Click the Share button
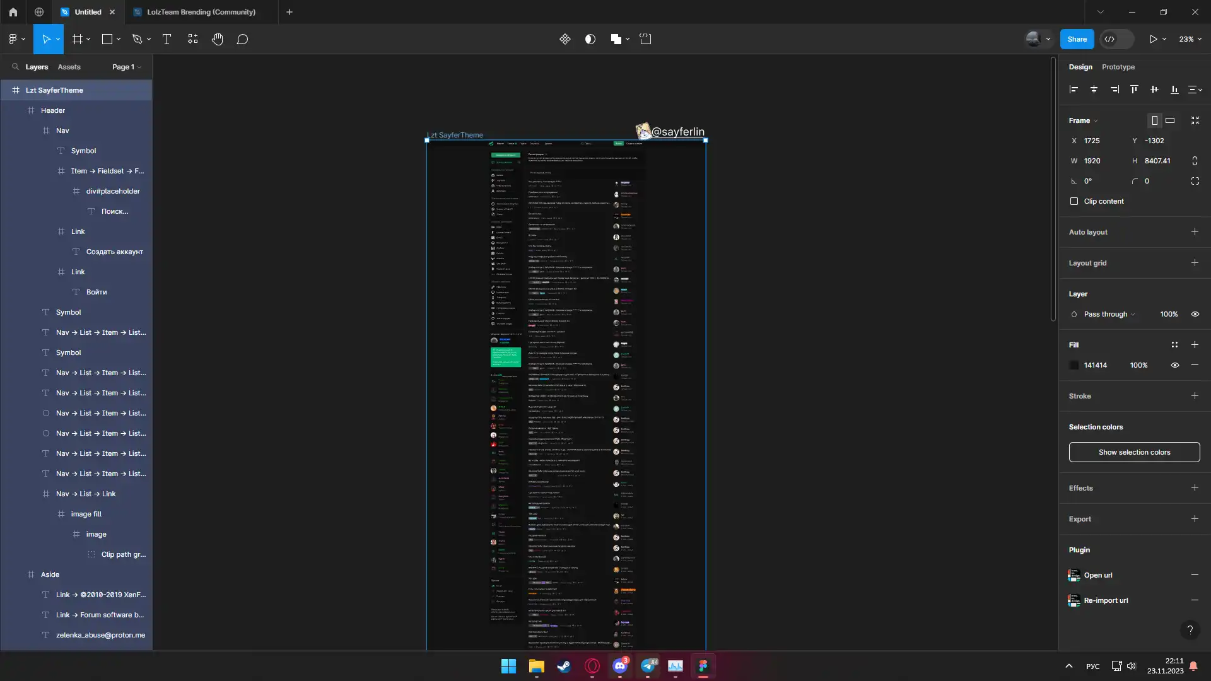This screenshot has width=1211, height=681. [1077, 39]
